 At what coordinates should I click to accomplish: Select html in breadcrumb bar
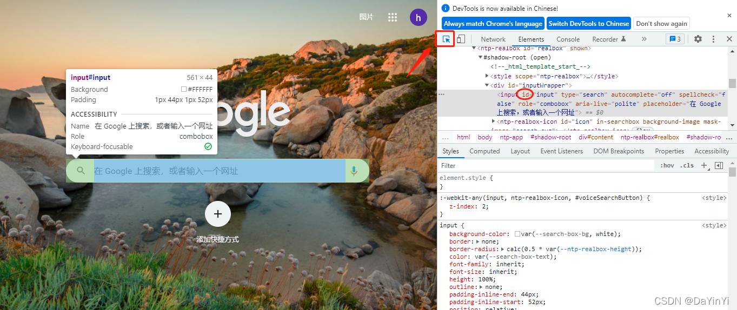pyautogui.click(x=463, y=137)
